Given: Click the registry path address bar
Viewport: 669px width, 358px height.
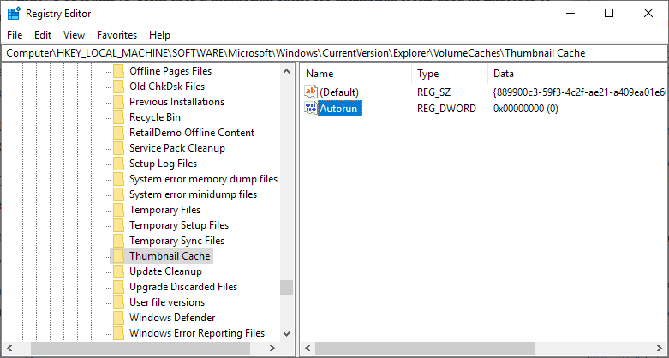Looking at the screenshot, I should [334, 53].
